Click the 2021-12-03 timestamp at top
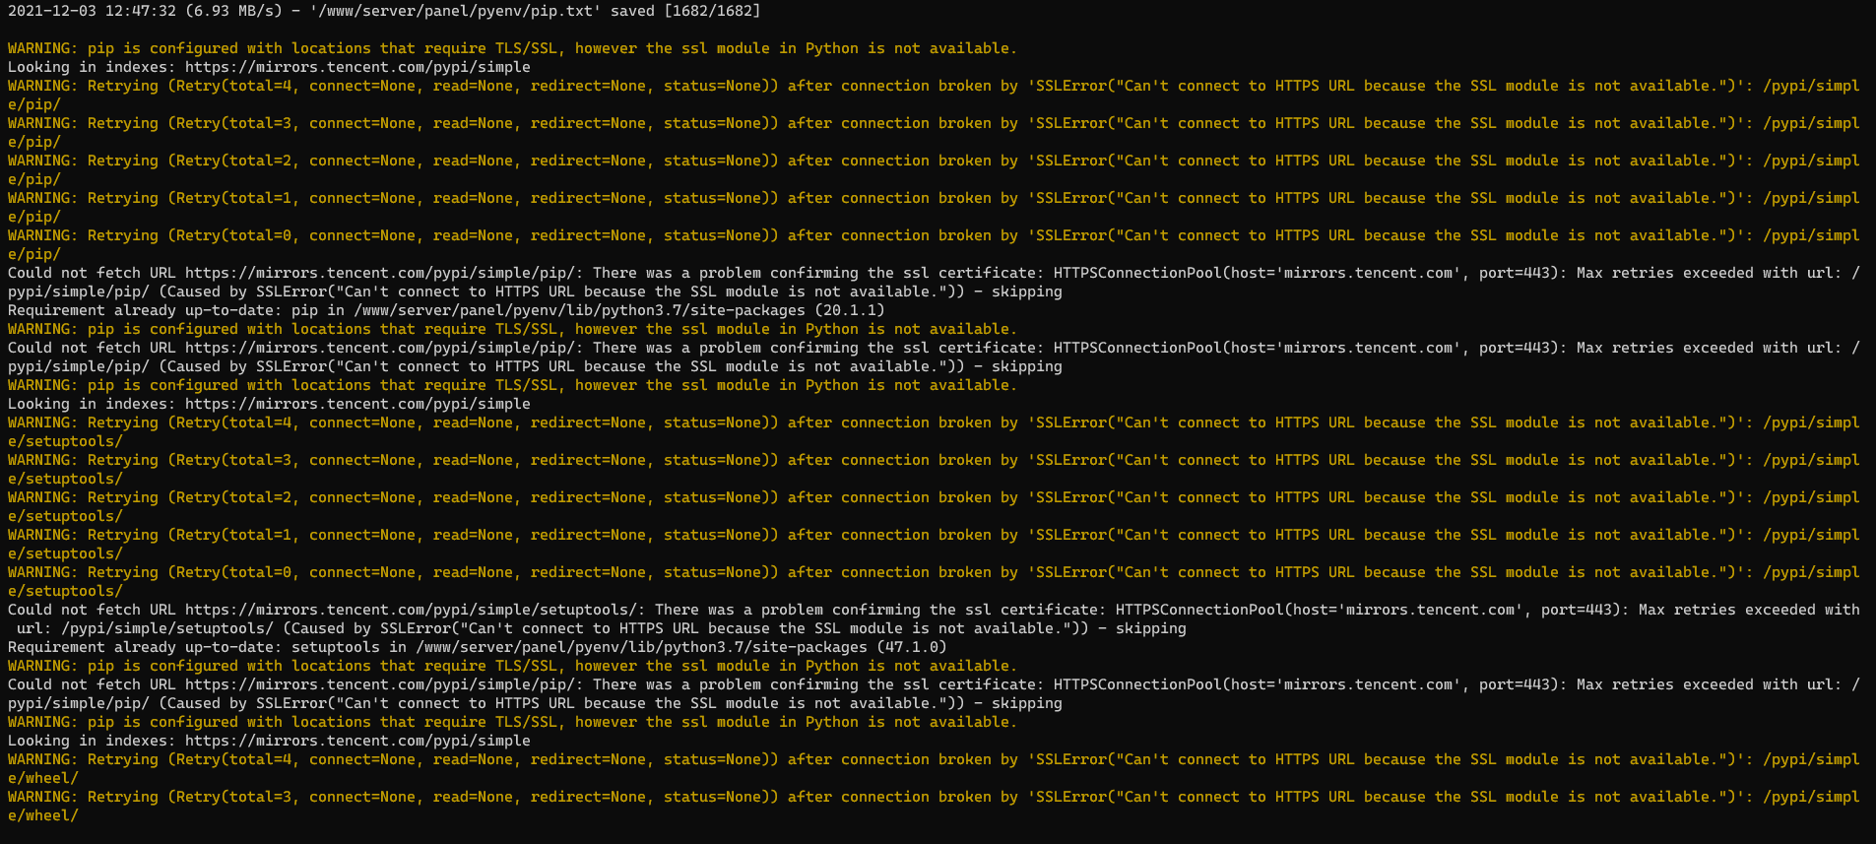The image size is (1876, 844). click(x=51, y=11)
